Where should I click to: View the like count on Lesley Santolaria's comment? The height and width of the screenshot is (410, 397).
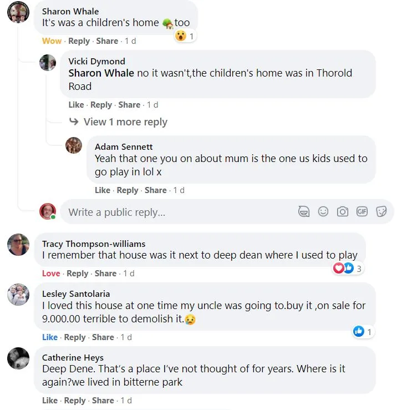tap(363, 332)
